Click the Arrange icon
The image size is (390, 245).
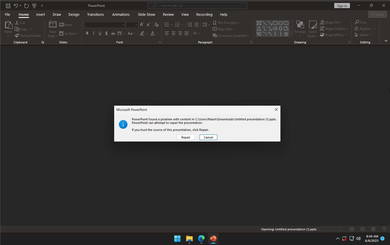(x=300, y=25)
